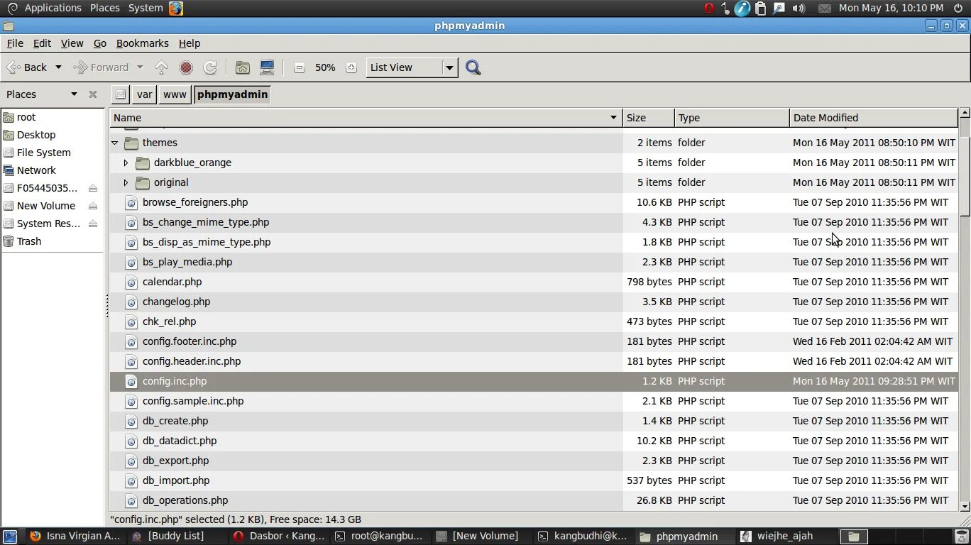Screen dimensions: 971x545
Task: Launch Firefox from top panel icon
Action: (176, 8)
